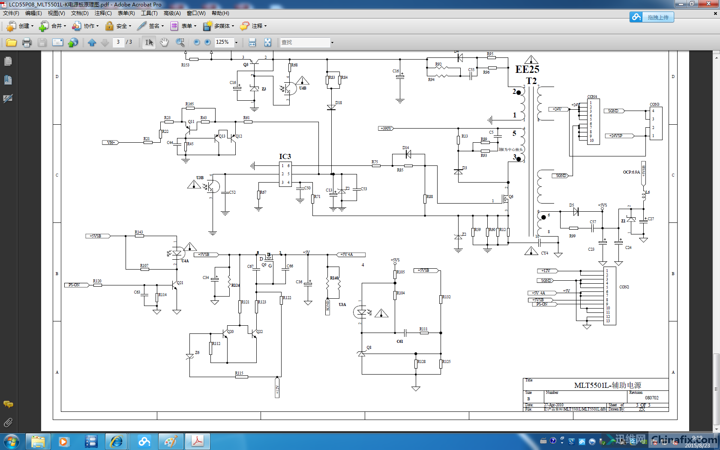Close the document with the menu-bar X
720x450 pixels.
(x=715, y=13)
